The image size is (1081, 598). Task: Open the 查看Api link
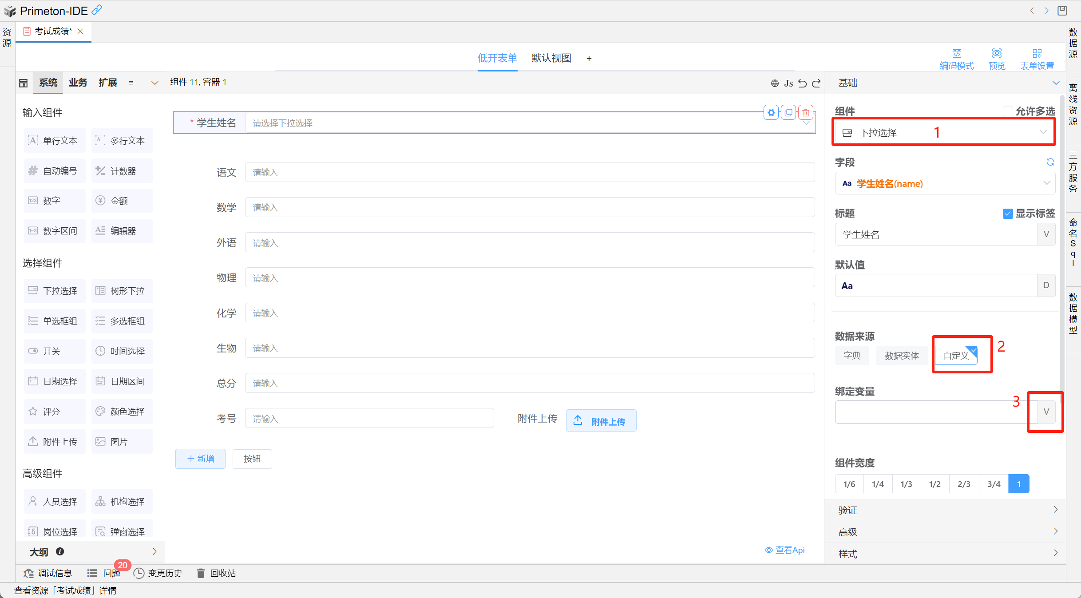click(x=784, y=550)
